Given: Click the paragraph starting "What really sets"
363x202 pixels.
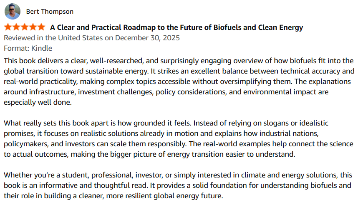Looking at the screenshot, I should (179, 138).
